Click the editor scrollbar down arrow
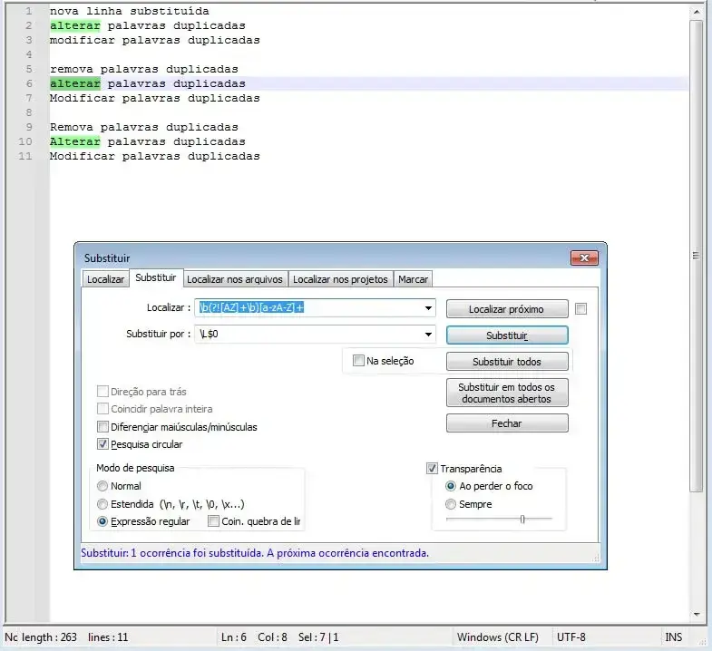Screen dimensions: 712x651 click(697, 614)
